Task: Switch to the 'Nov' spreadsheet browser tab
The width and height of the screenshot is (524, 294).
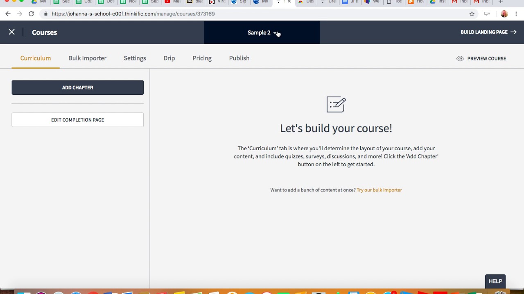Action: click(129, 2)
